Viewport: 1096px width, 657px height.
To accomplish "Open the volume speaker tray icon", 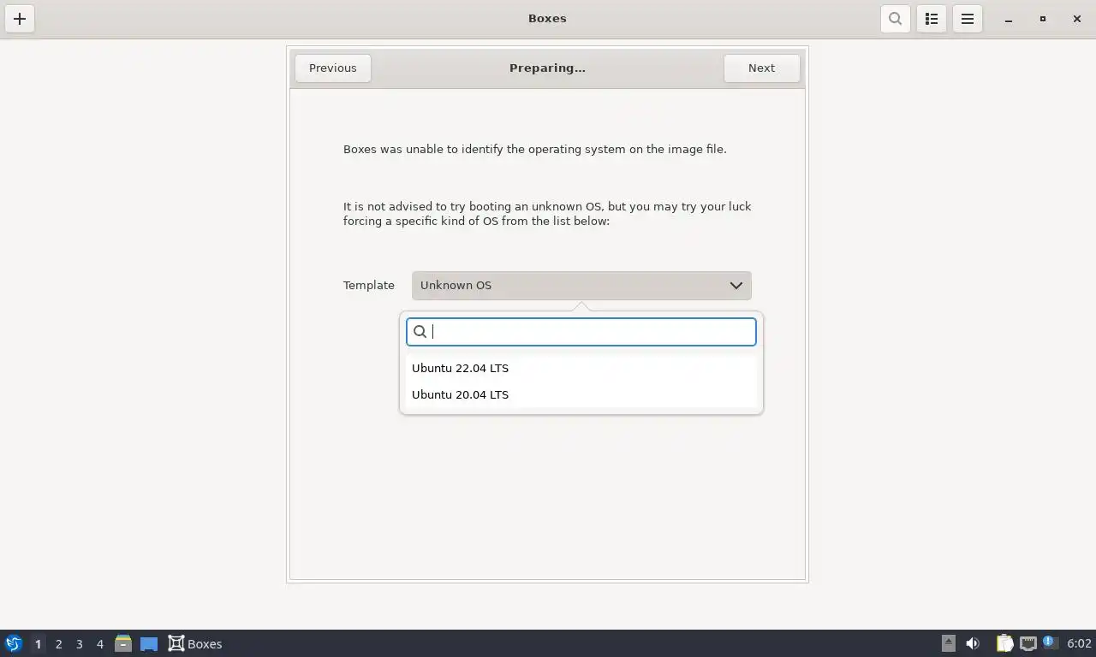I will (x=973, y=644).
